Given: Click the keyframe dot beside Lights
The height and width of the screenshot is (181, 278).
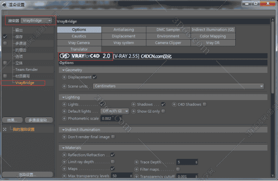Looking at the screenshot, I should 64,104.
